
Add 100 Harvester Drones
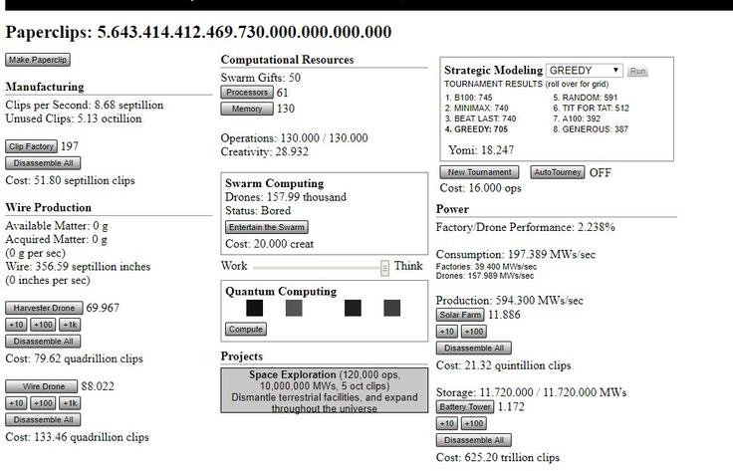click(x=43, y=325)
